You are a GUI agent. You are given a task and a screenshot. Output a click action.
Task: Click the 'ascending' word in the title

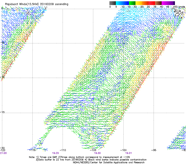[x=62, y=4]
